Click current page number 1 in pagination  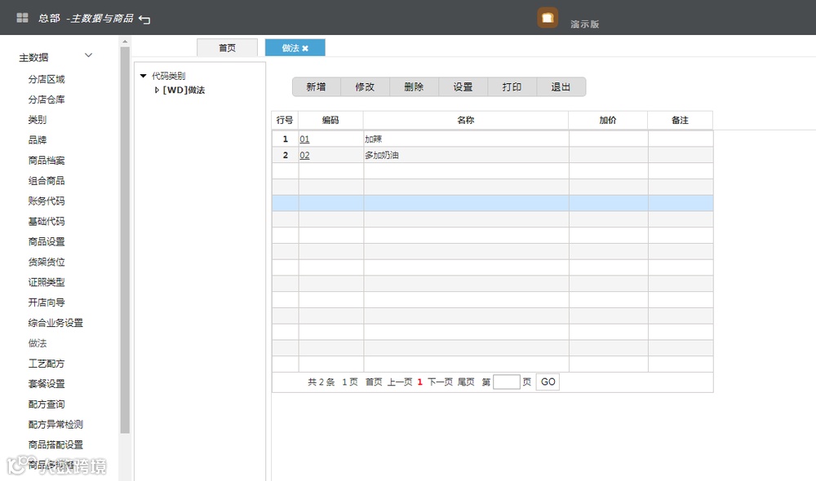pyautogui.click(x=420, y=382)
